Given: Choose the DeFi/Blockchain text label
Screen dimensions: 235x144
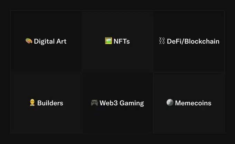Looking at the screenshot, I should pyautogui.click(x=193, y=41).
